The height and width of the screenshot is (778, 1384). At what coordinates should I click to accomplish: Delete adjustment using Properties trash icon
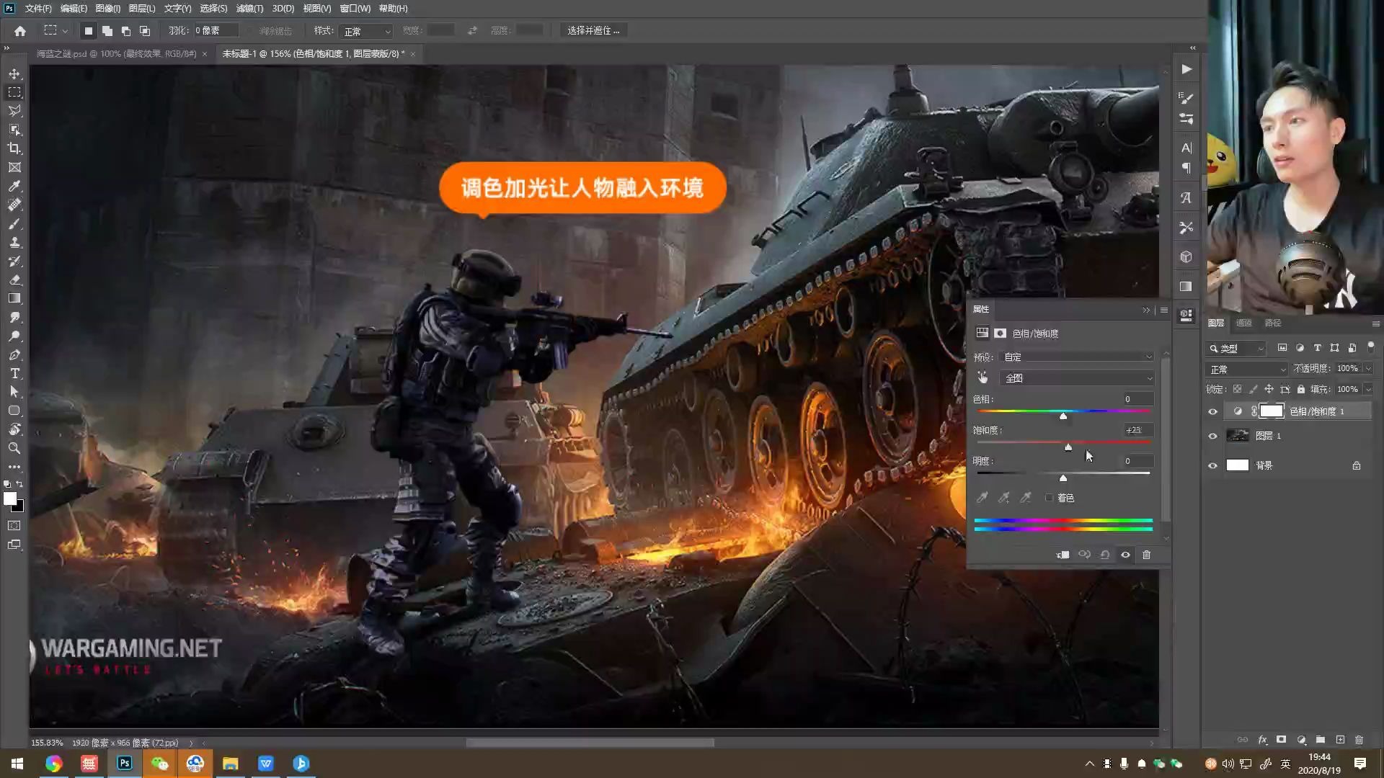(x=1146, y=555)
